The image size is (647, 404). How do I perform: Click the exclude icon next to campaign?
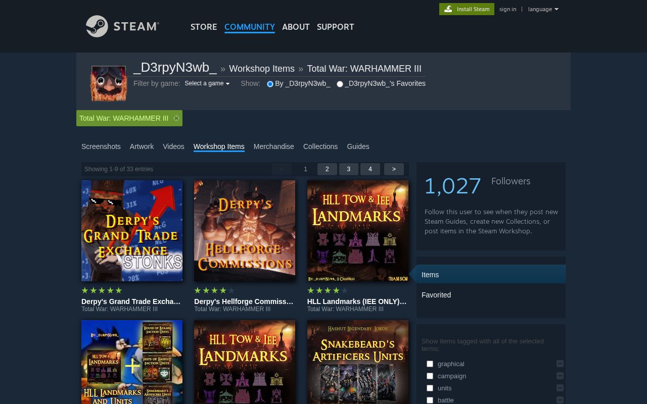click(560, 376)
